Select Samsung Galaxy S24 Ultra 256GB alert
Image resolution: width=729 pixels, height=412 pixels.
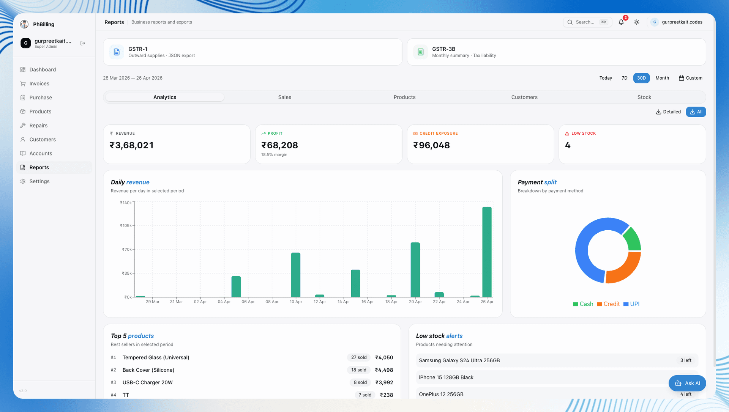pyautogui.click(x=557, y=360)
